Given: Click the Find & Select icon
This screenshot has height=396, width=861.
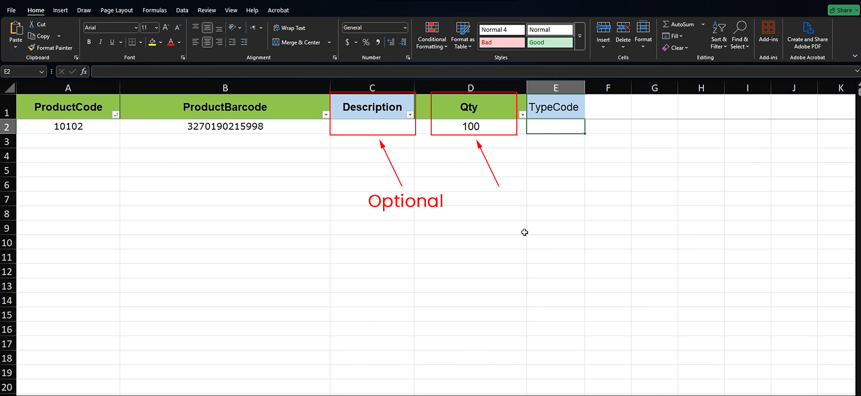Looking at the screenshot, I should 739,28.
